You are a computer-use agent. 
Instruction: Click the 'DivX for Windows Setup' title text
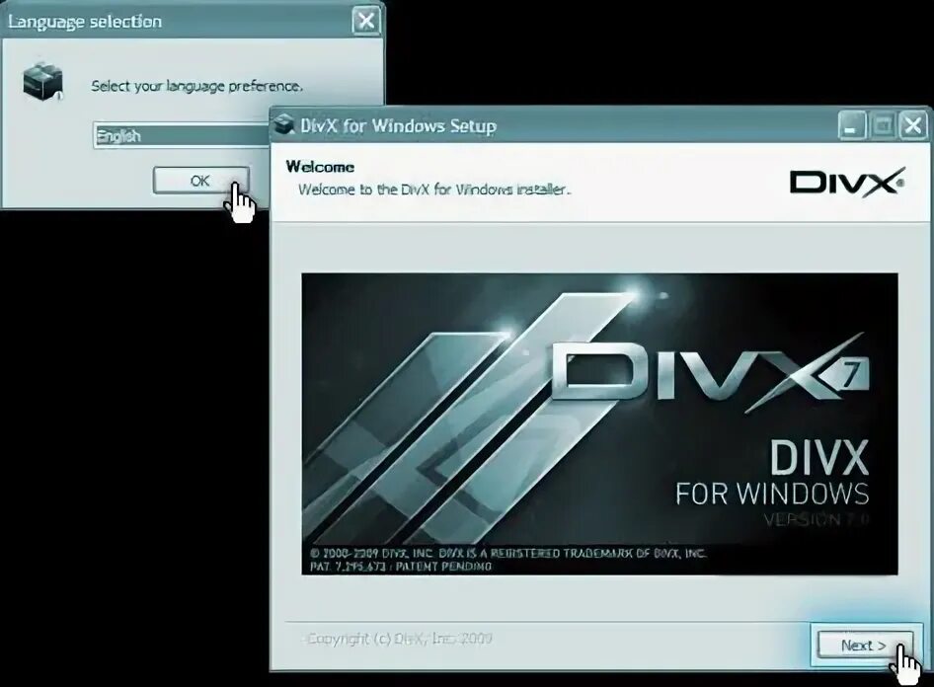coord(398,126)
